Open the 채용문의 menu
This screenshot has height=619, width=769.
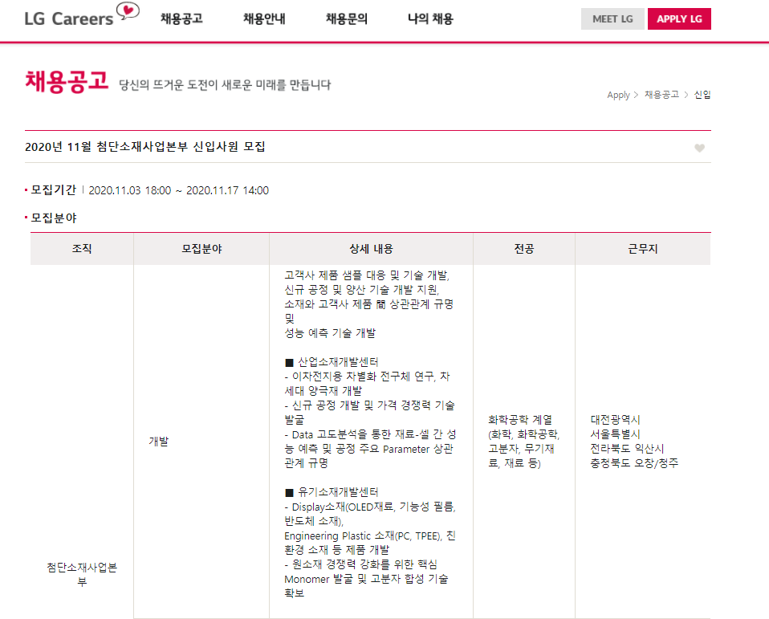[x=347, y=18]
